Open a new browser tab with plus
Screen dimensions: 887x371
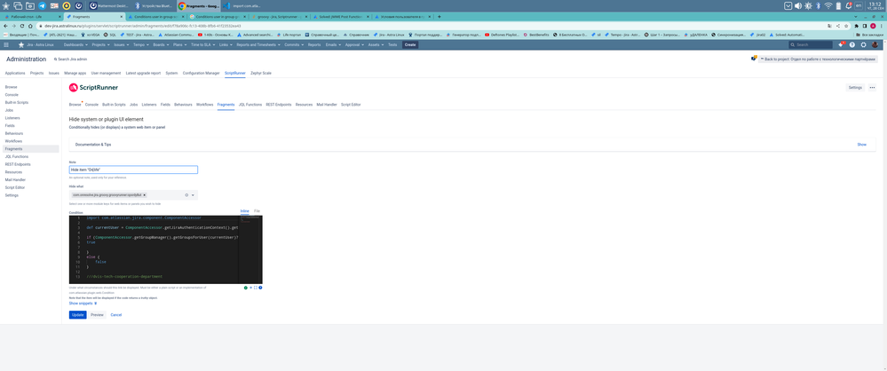[440, 17]
